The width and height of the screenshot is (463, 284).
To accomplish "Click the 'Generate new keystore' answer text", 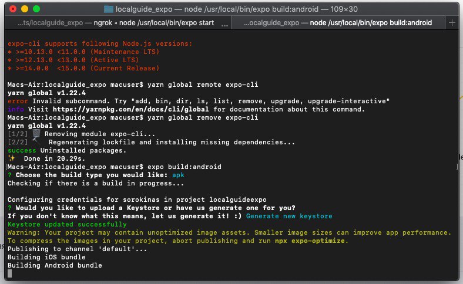I will tap(289, 216).
